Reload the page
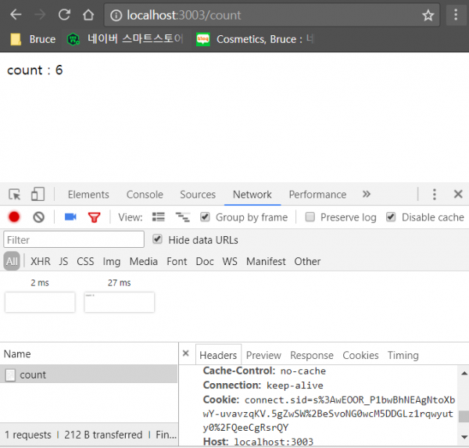 coord(64,15)
